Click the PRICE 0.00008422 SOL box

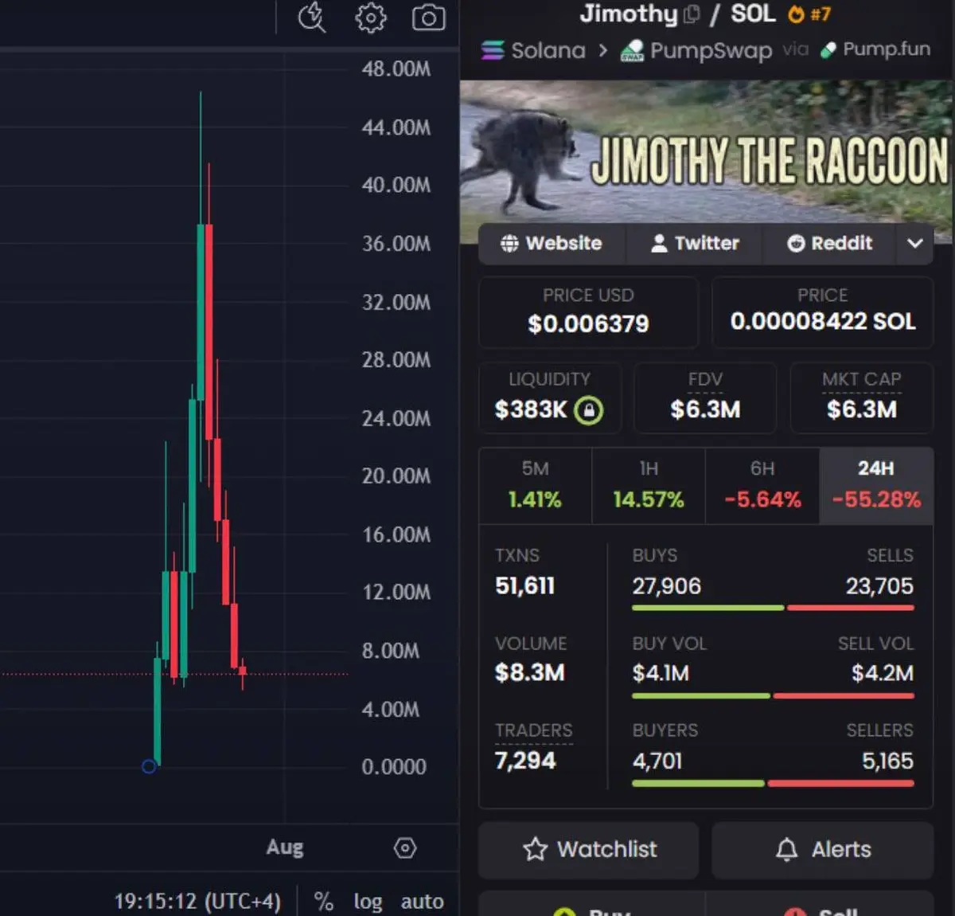822,311
